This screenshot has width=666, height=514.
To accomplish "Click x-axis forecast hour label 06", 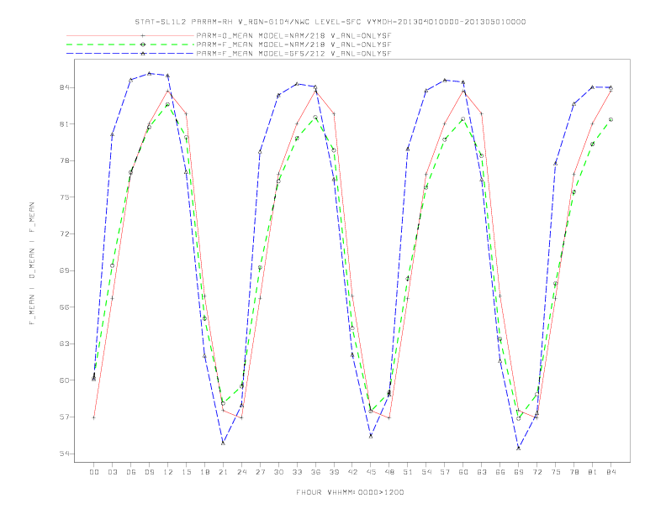I will tap(131, 472).
